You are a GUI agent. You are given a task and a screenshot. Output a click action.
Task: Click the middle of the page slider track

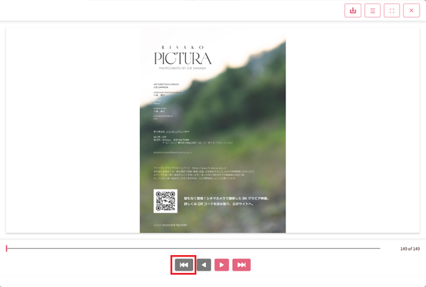192,248
